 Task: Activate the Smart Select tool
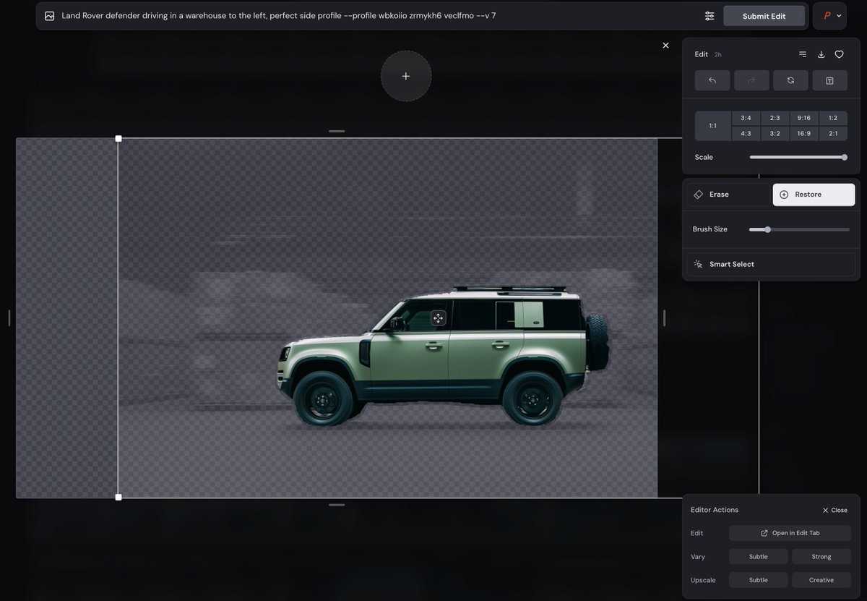771,264
